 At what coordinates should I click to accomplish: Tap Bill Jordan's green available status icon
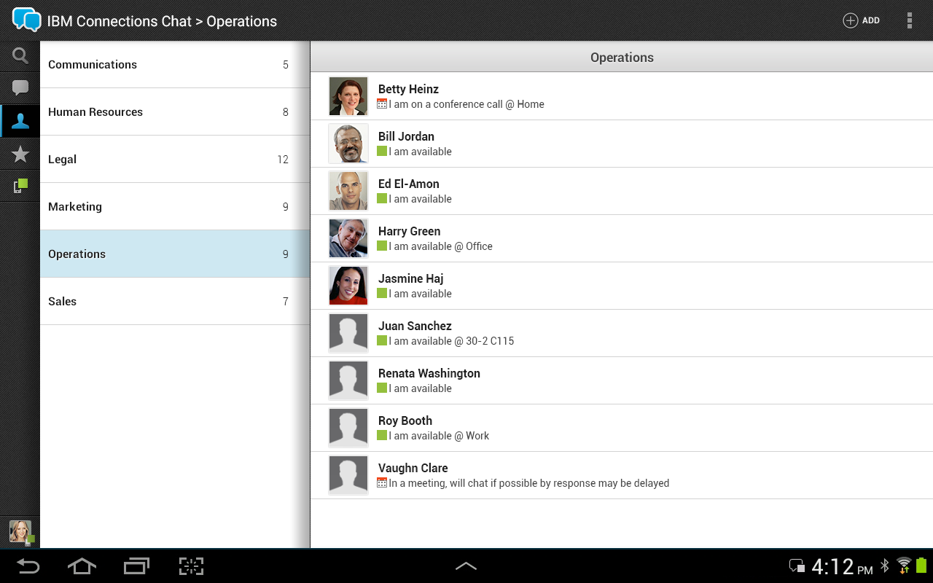pos(382,152)
